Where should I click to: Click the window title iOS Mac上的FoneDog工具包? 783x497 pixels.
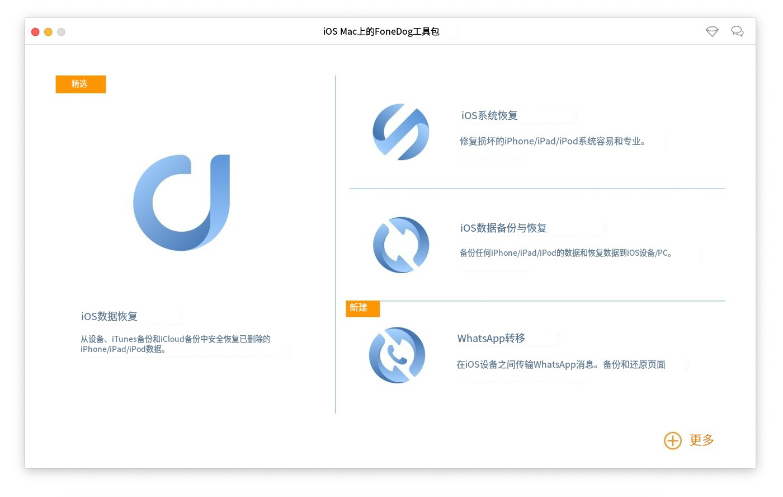pos(381,31)
